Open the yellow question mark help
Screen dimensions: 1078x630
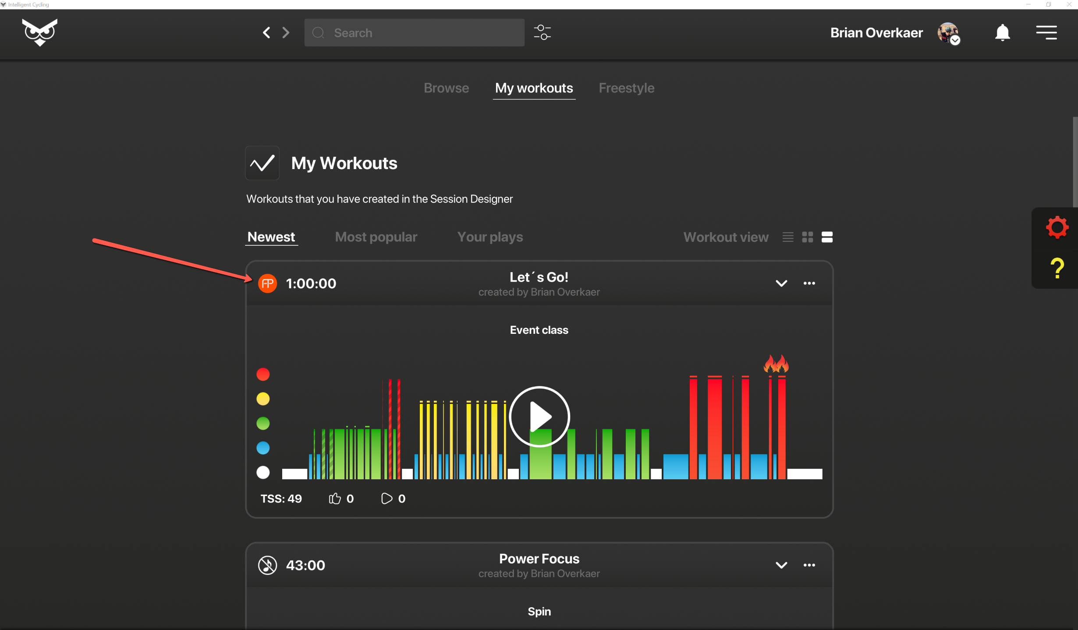(x=1057, y=268)
